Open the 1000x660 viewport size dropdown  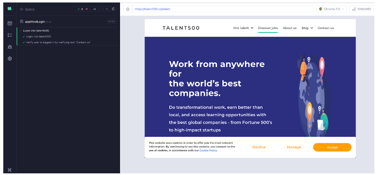[x=361, y=9]
